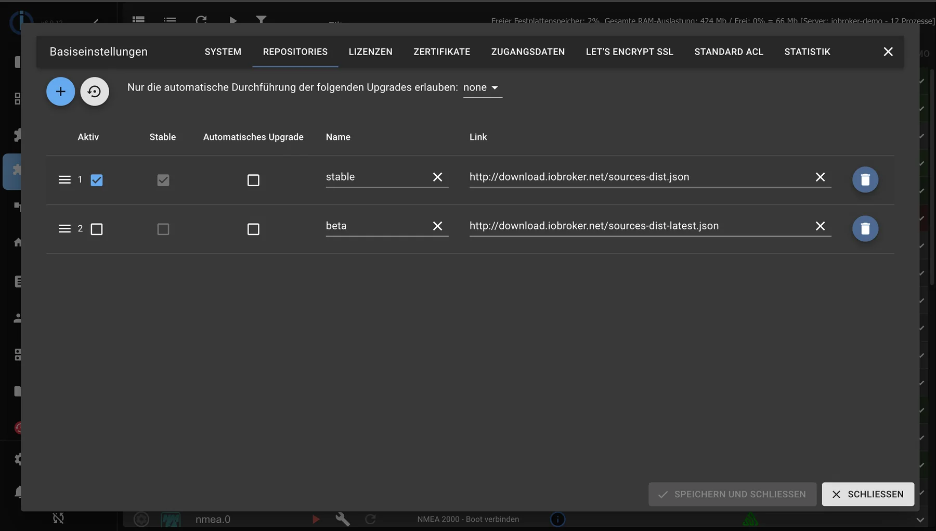
Task: Switch to the LET'S ENCRYPT SSL tab
Action: (629, 52)
